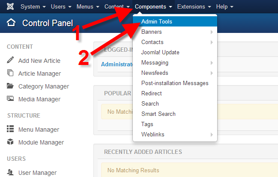Select Smart Search in Components menu

pyautogui.click(x=158, y=114)
